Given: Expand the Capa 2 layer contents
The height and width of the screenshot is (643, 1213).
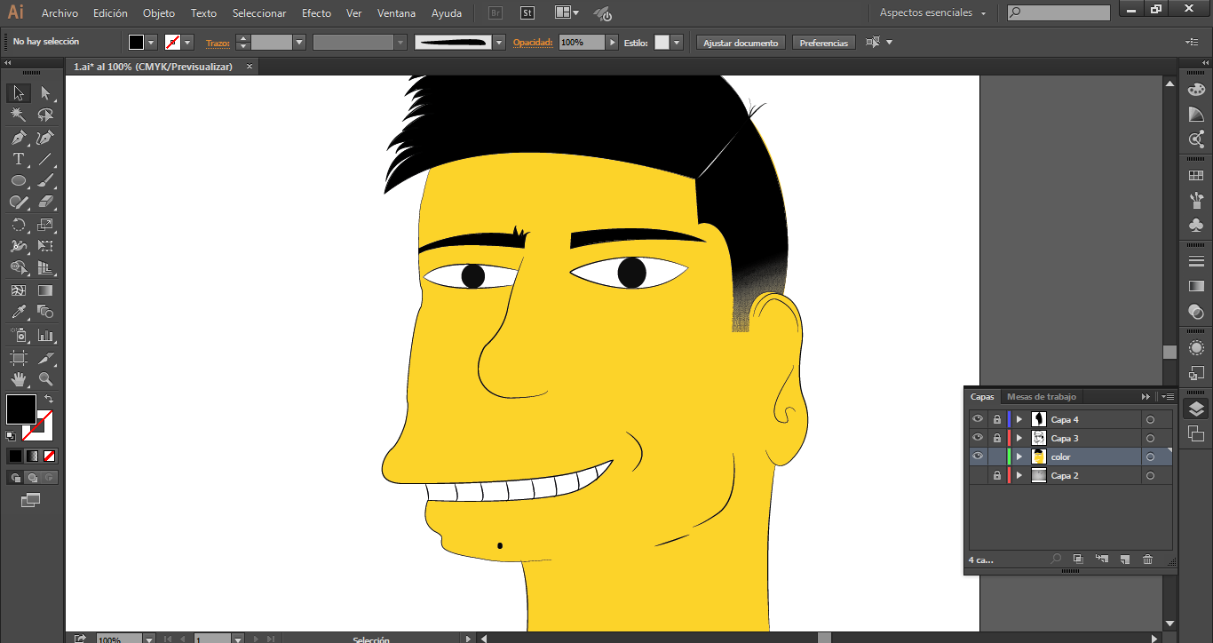Looking at the screenshot, I should 1019,476.
